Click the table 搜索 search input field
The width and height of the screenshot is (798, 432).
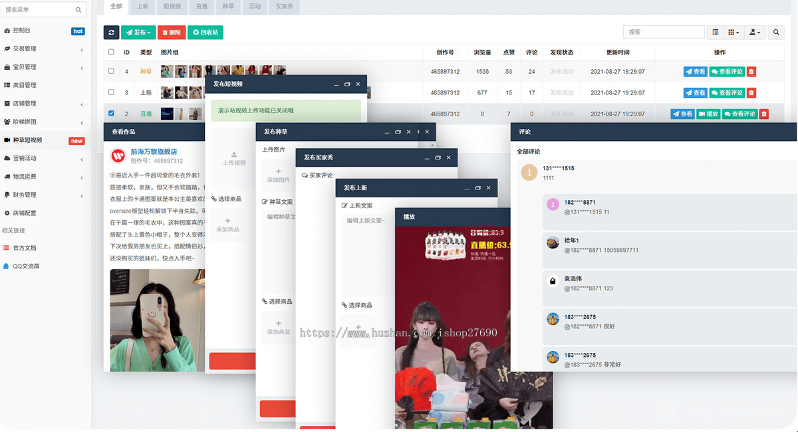[x=664, y=32]
